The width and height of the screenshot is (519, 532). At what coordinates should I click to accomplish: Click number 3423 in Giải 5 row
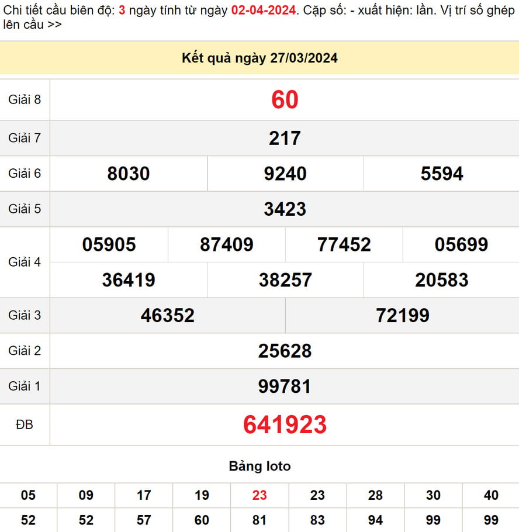(285, 209)
